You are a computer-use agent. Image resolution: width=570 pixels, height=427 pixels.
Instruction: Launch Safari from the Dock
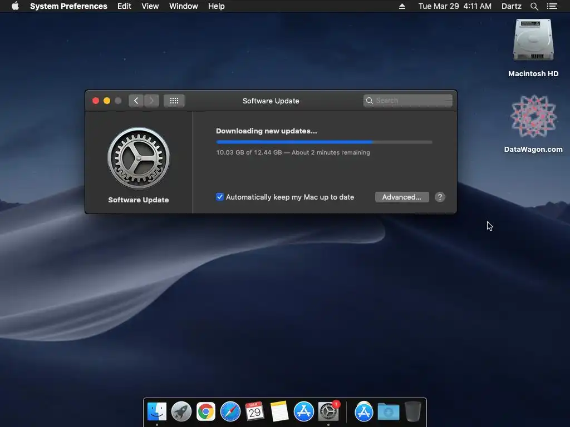[230, 412]
